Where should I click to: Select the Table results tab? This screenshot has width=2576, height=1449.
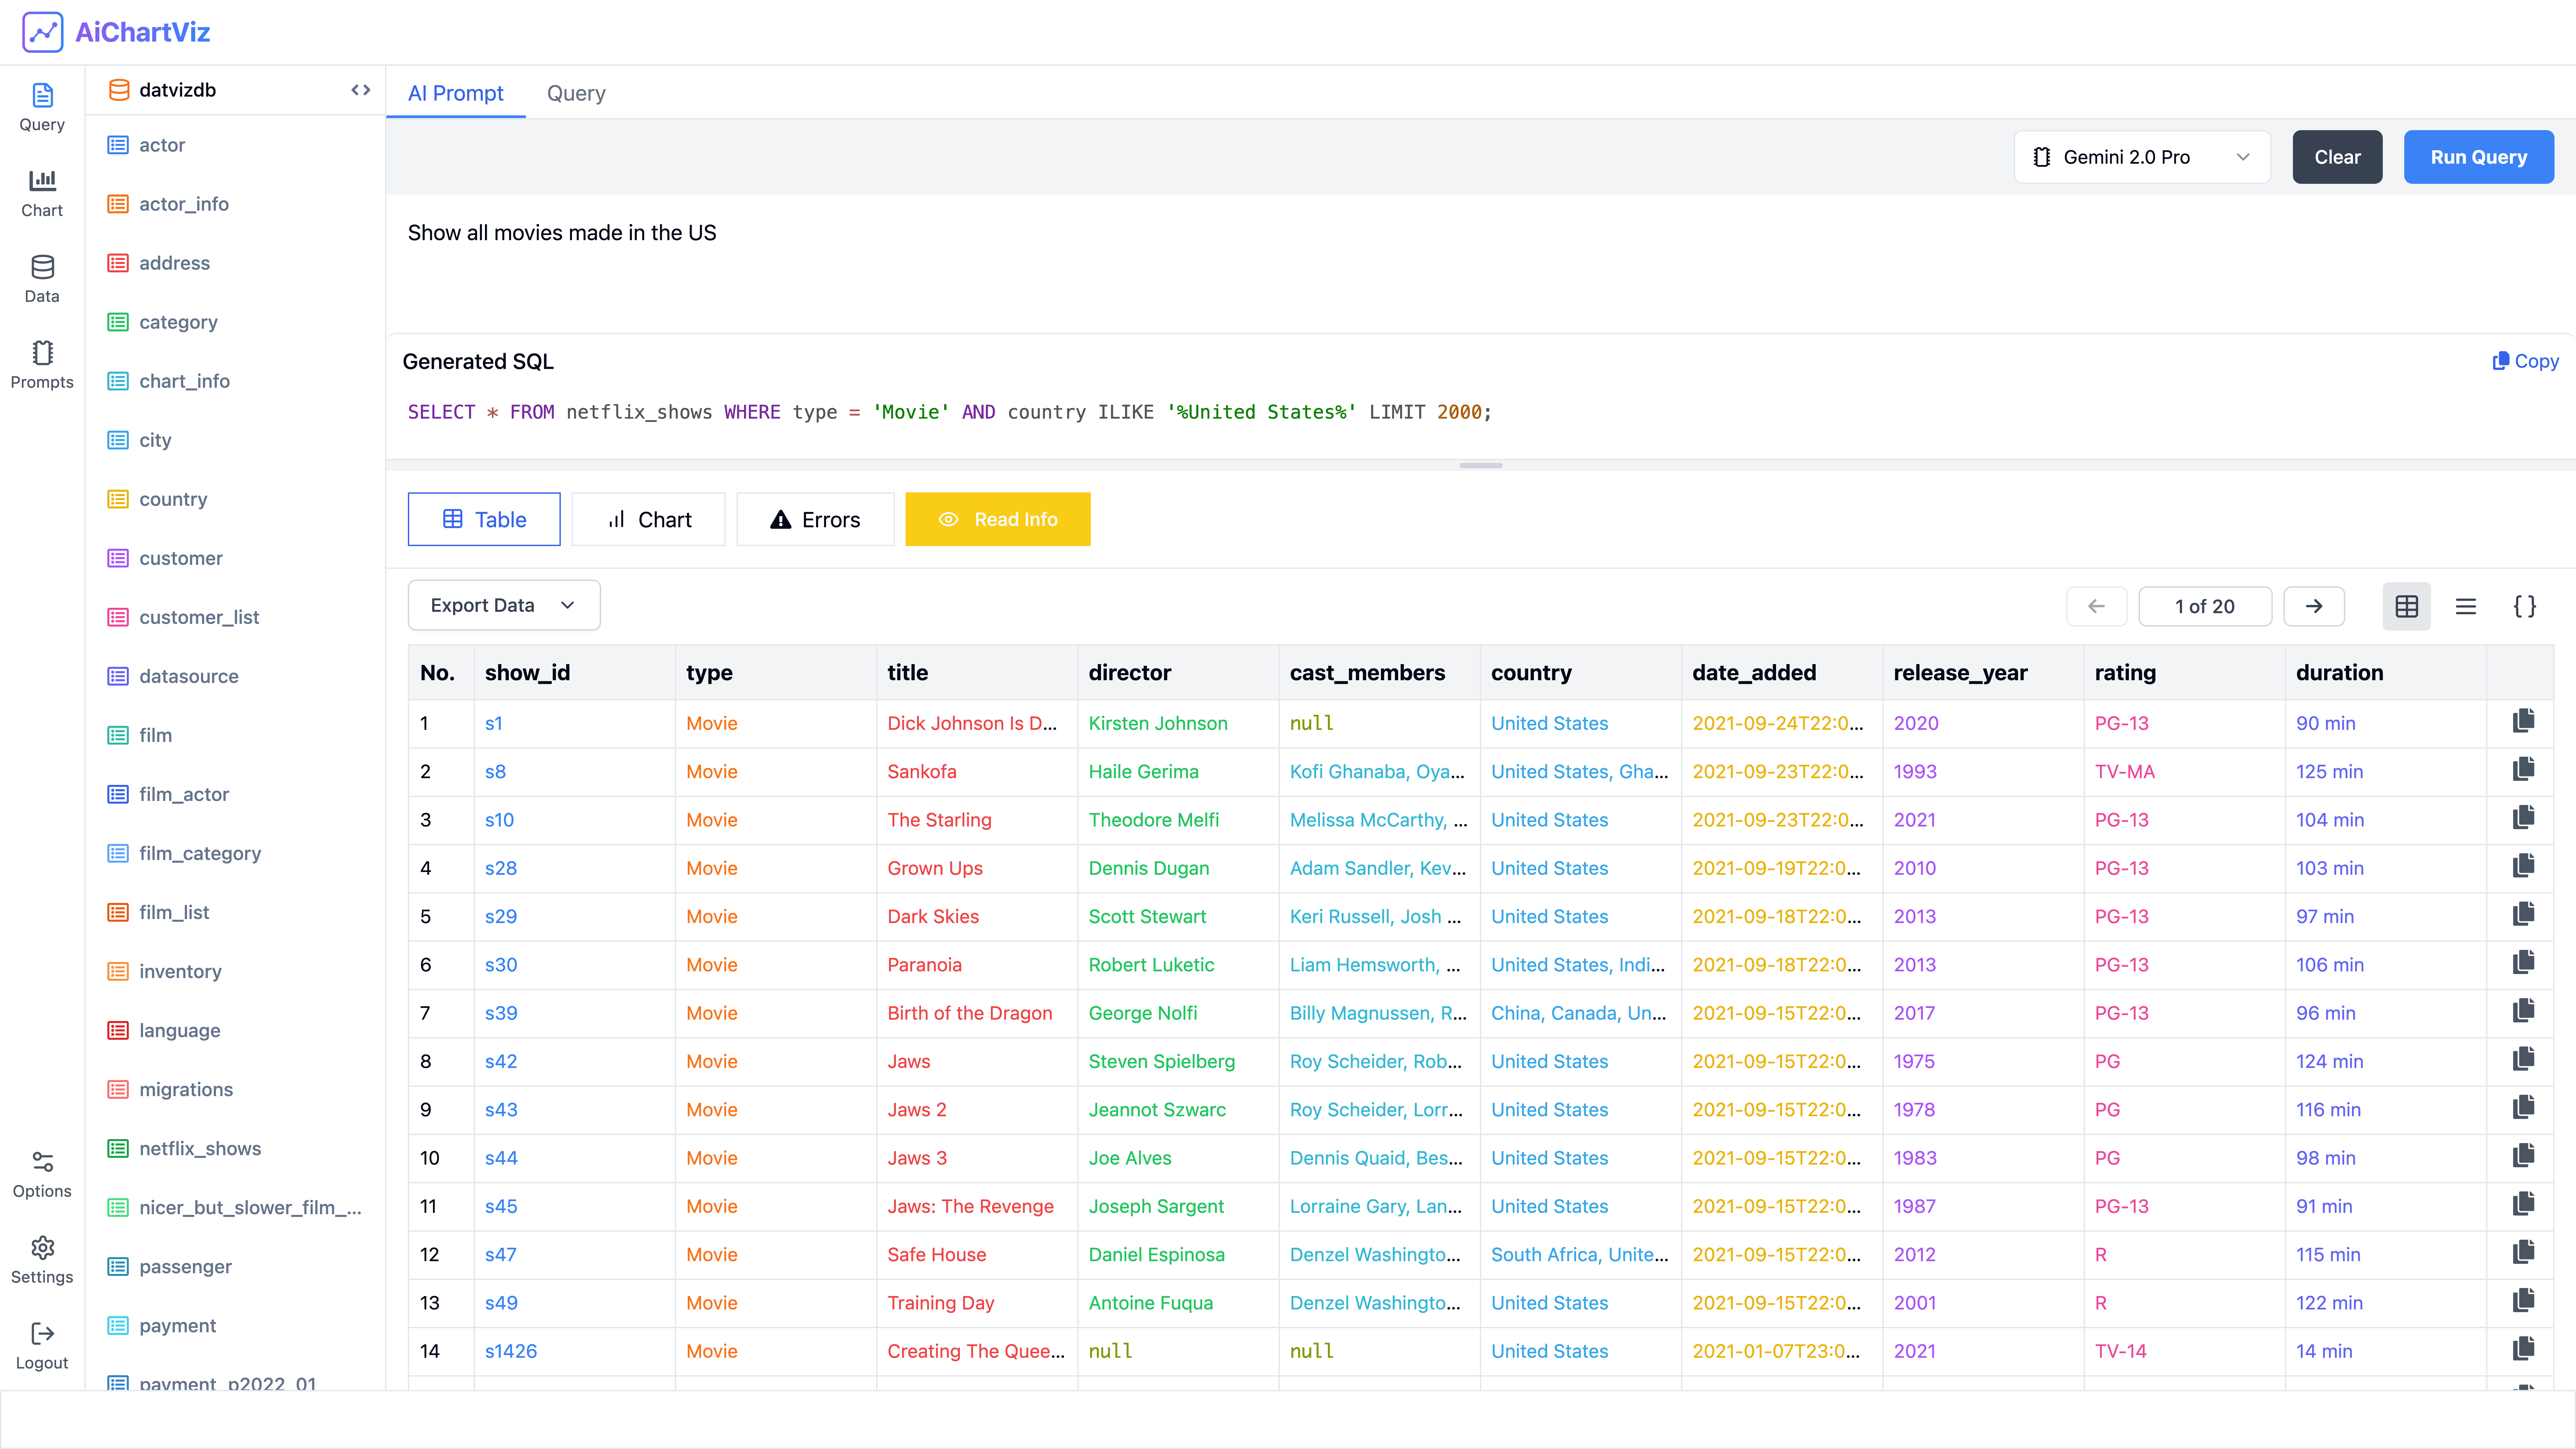click(x=484, y=519)
